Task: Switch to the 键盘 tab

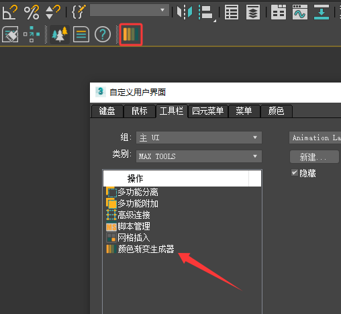Action: pos(107,111)
